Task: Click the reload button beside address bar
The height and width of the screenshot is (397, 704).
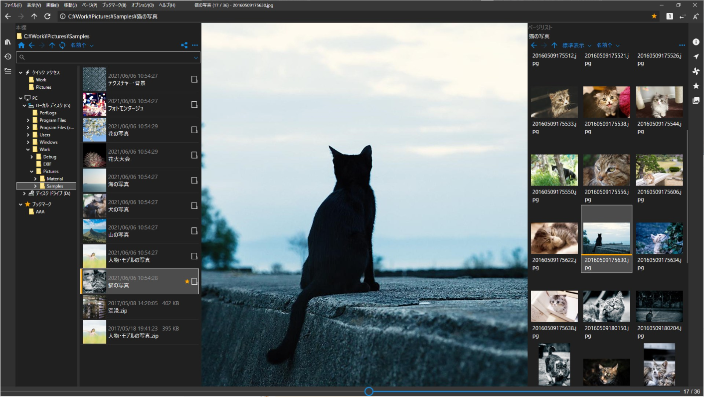Action: tap(47, 16)
